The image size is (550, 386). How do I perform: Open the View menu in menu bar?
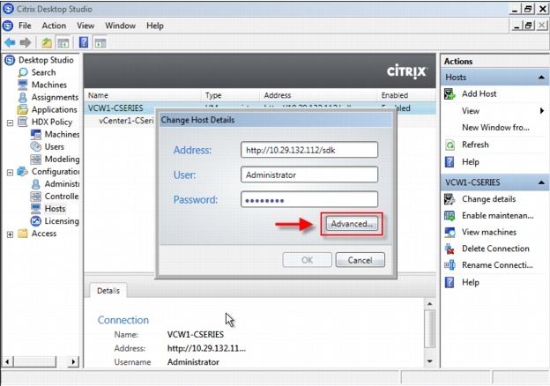(85, 26)
